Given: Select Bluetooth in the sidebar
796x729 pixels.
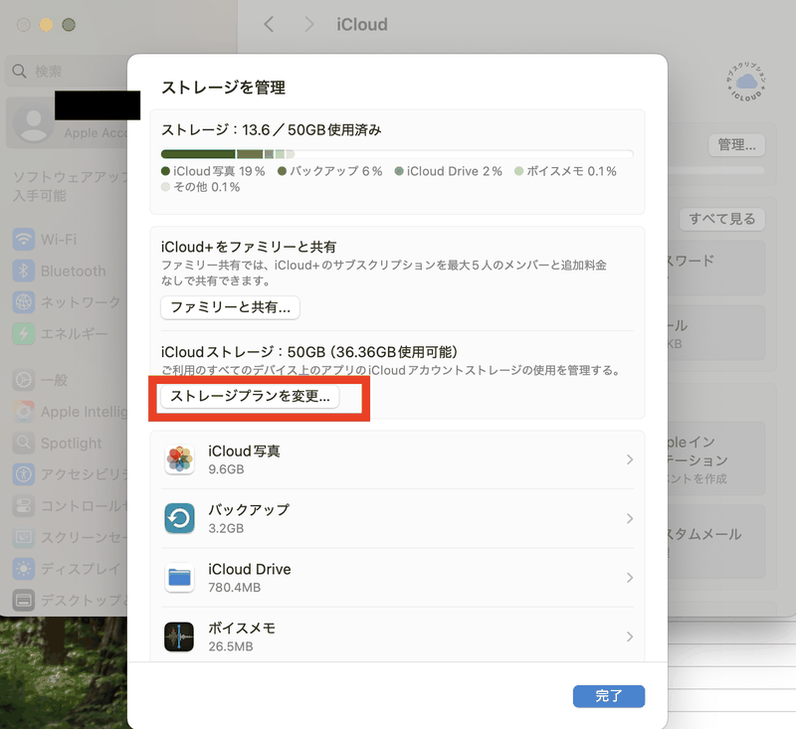Looking at the screenshot, I should tap(74, 271).
